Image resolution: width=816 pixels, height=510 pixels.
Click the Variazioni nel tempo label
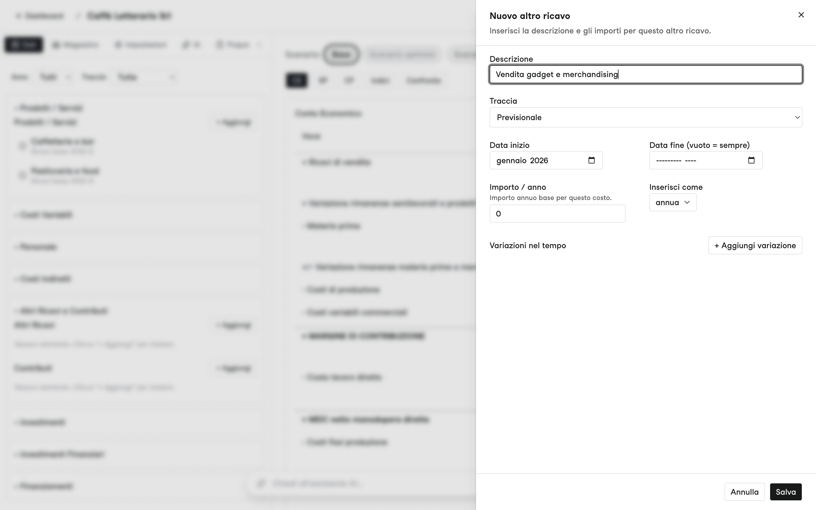tap(528, 246)
